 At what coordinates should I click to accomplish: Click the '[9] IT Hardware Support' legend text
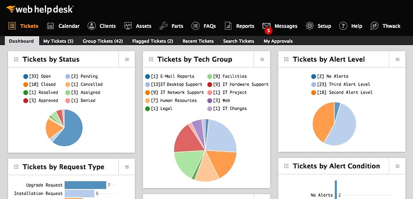coord(241,85)
